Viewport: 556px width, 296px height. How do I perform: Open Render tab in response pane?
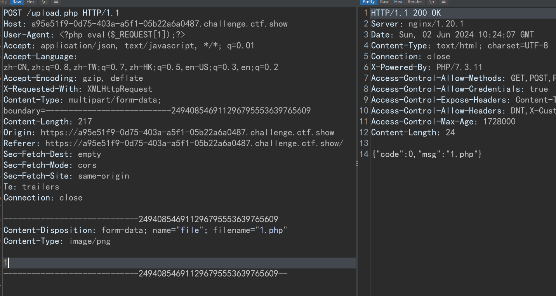tap(415, 2)
